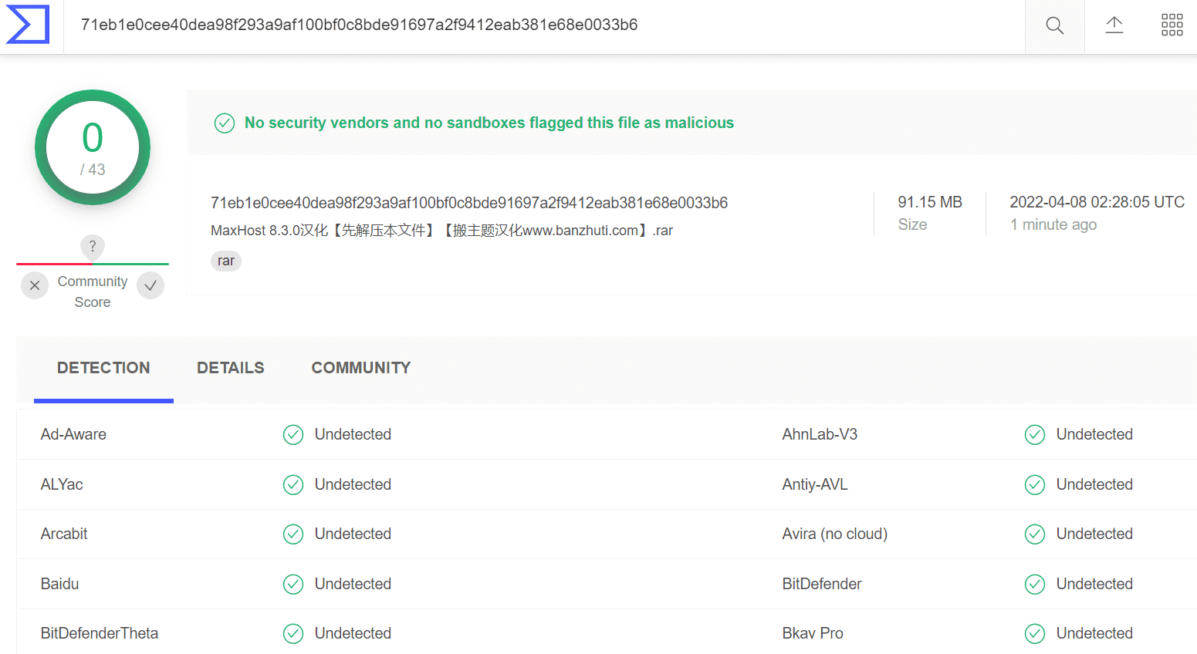Switch to the DETECTION tab
Screen dimensions: 1197x654
coord(103,368)
